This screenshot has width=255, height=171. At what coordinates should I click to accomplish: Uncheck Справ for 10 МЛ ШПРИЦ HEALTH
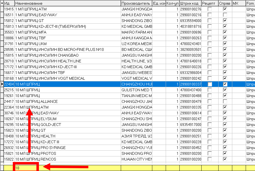[225, 136]
